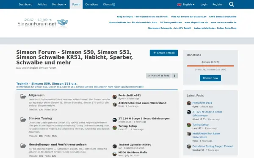Image resolution: width=254 pixels, height=158 pixels.
Task: Click the Donate now button
Action: (x=210, y=78)
